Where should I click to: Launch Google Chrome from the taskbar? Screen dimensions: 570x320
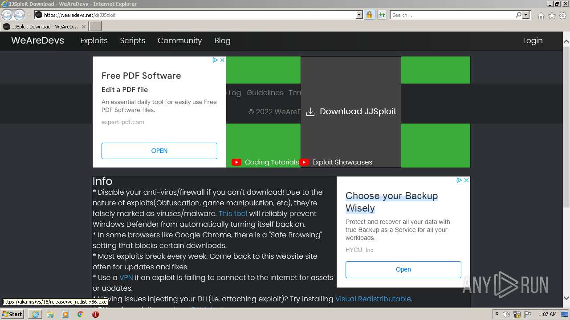click(x=81, y=314)
